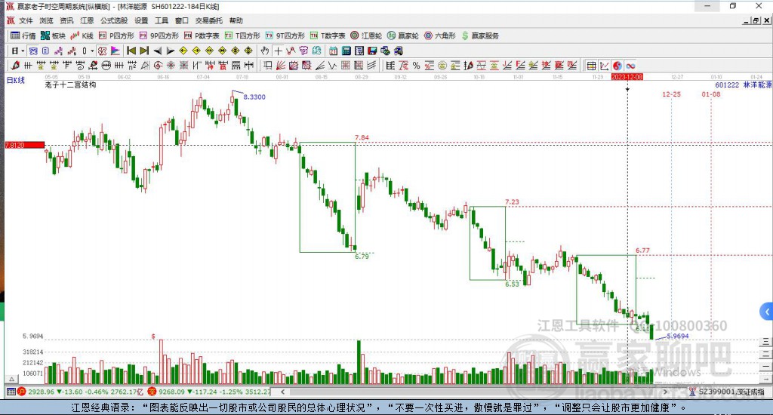Screen dimensions: 773x415
Task: Click the black right-pointing triangle arrow
Action: [170, 51]
